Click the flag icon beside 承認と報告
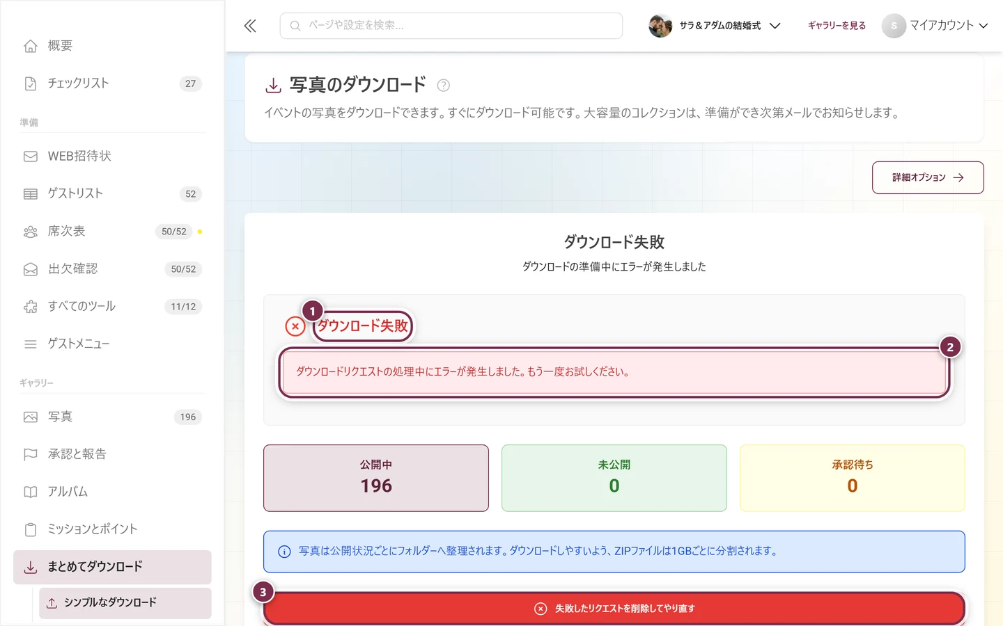The width and height of the screenshot is (1003, 626). (31, 455)
